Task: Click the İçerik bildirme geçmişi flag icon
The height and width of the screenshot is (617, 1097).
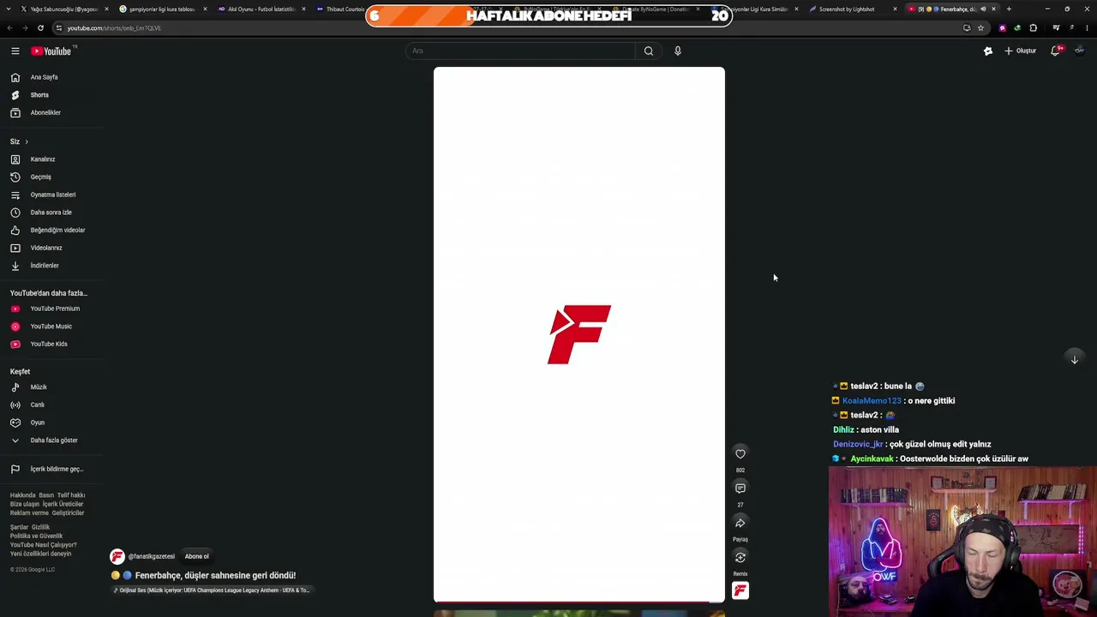Action: click(15, 470)
